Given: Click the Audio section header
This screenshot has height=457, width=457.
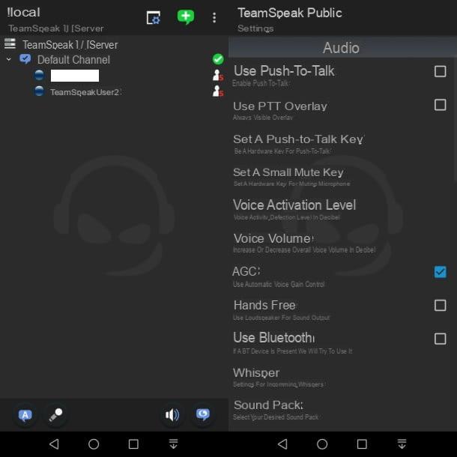Looking at the screenshot, I should tap(342, 47).
